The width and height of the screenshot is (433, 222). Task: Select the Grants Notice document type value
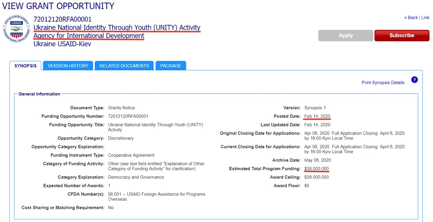121,108
